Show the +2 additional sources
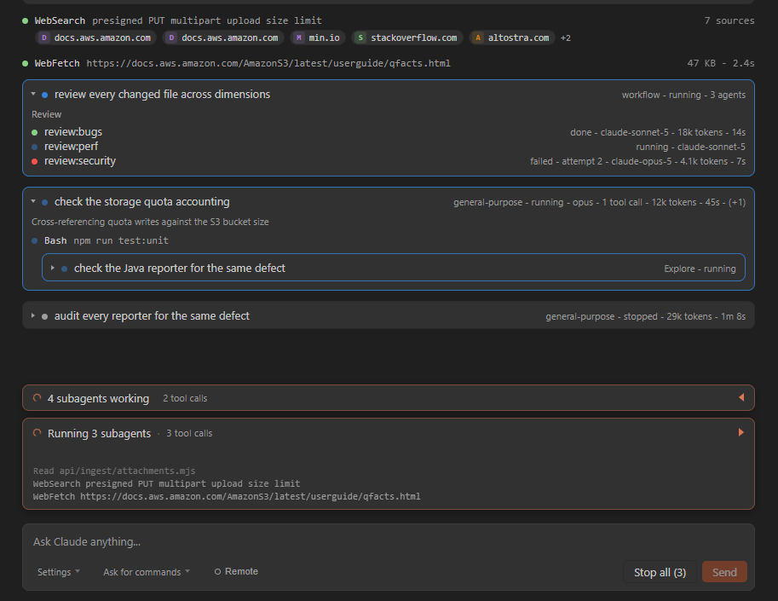 (566, 38)
